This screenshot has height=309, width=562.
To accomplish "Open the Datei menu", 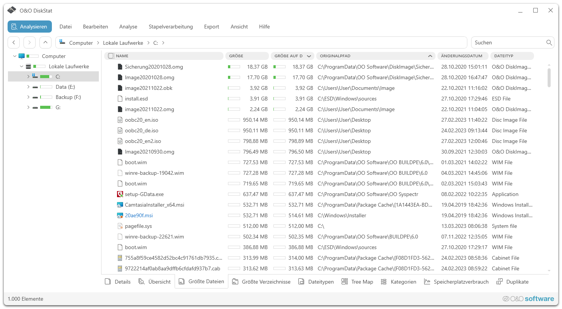I will [66, 27].
